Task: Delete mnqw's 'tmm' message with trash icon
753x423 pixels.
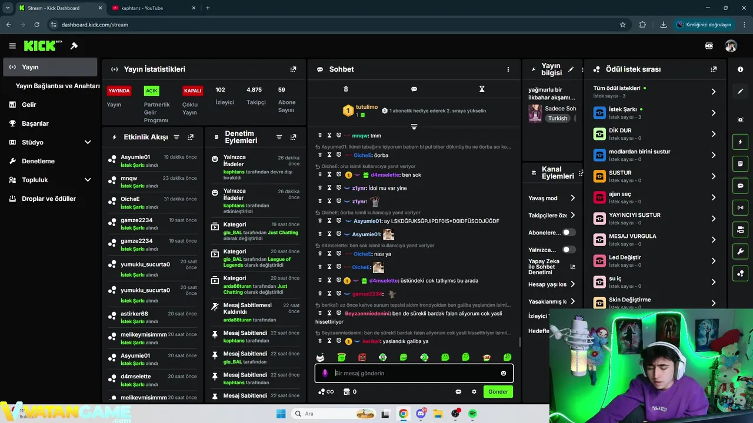Action: [320, 136]
